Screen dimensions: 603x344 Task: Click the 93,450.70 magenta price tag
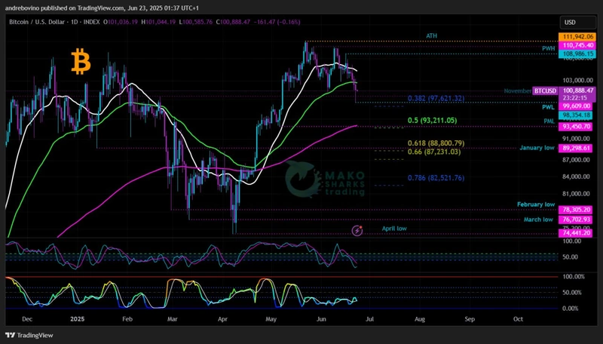pyautogui.click(x=577, y=127)
